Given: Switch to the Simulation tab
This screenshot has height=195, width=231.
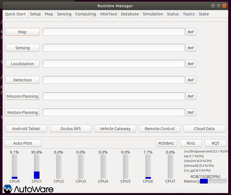Looking at the screenshot, I should click(153, 14).
